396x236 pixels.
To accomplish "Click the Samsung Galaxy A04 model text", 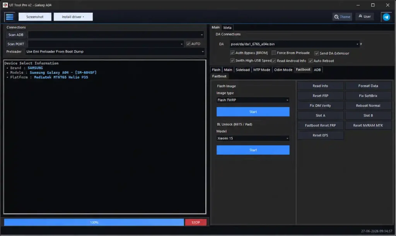I will [x=63, y=72].
